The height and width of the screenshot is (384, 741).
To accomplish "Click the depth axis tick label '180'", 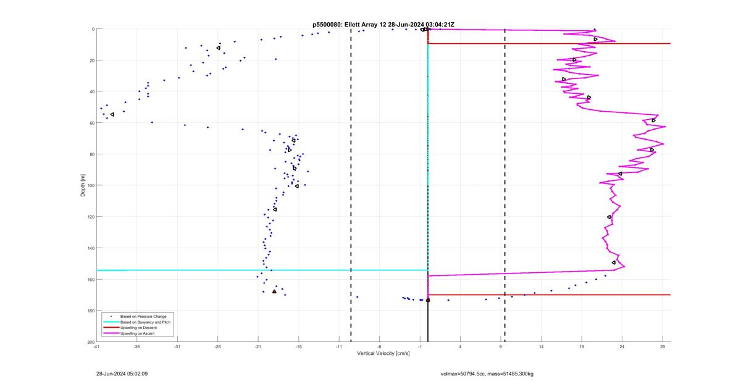I will pos(90,311).
